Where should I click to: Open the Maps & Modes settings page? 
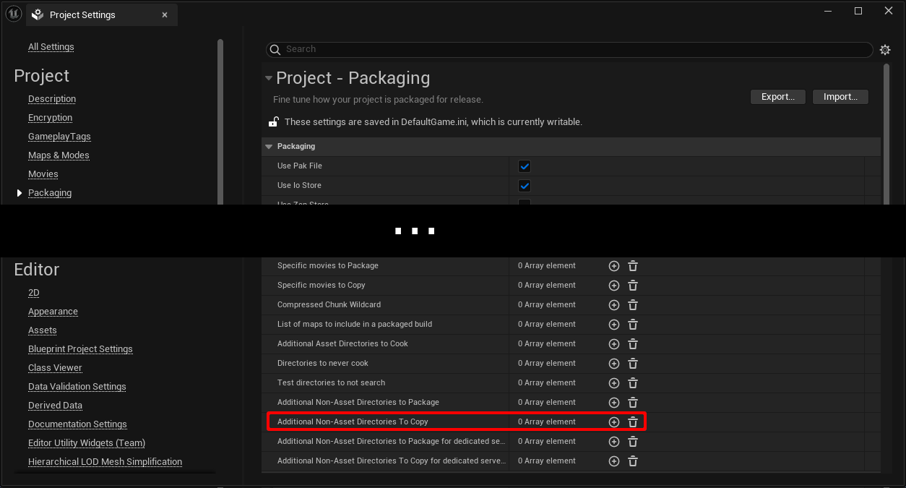pyautogui.click(x=59, y=155)
